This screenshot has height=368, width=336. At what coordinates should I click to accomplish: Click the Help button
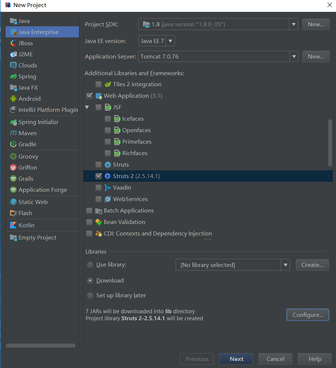coord(315,359)
